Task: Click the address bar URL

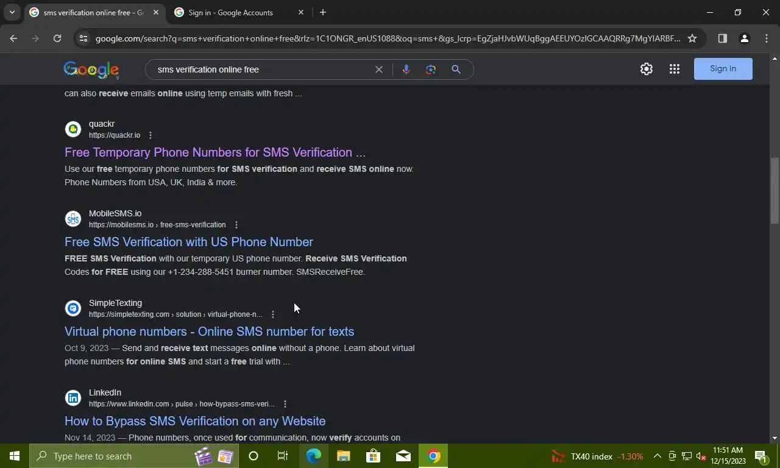Action: click(388, 38)
